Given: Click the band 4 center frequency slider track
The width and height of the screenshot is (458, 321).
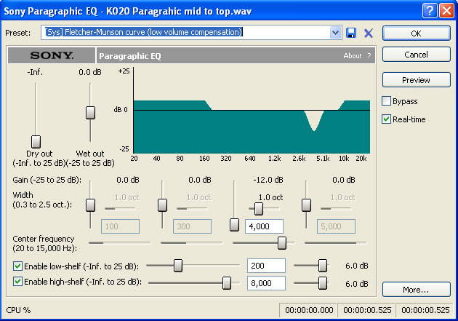Looking at the screenshot, I should tap(335, 242).
